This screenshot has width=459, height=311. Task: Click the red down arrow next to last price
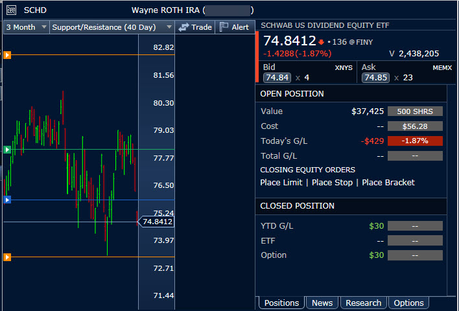point(321,42)
